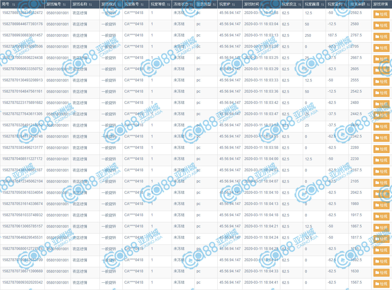Open 检视 for the 18:04:41 round

[381, 284]
